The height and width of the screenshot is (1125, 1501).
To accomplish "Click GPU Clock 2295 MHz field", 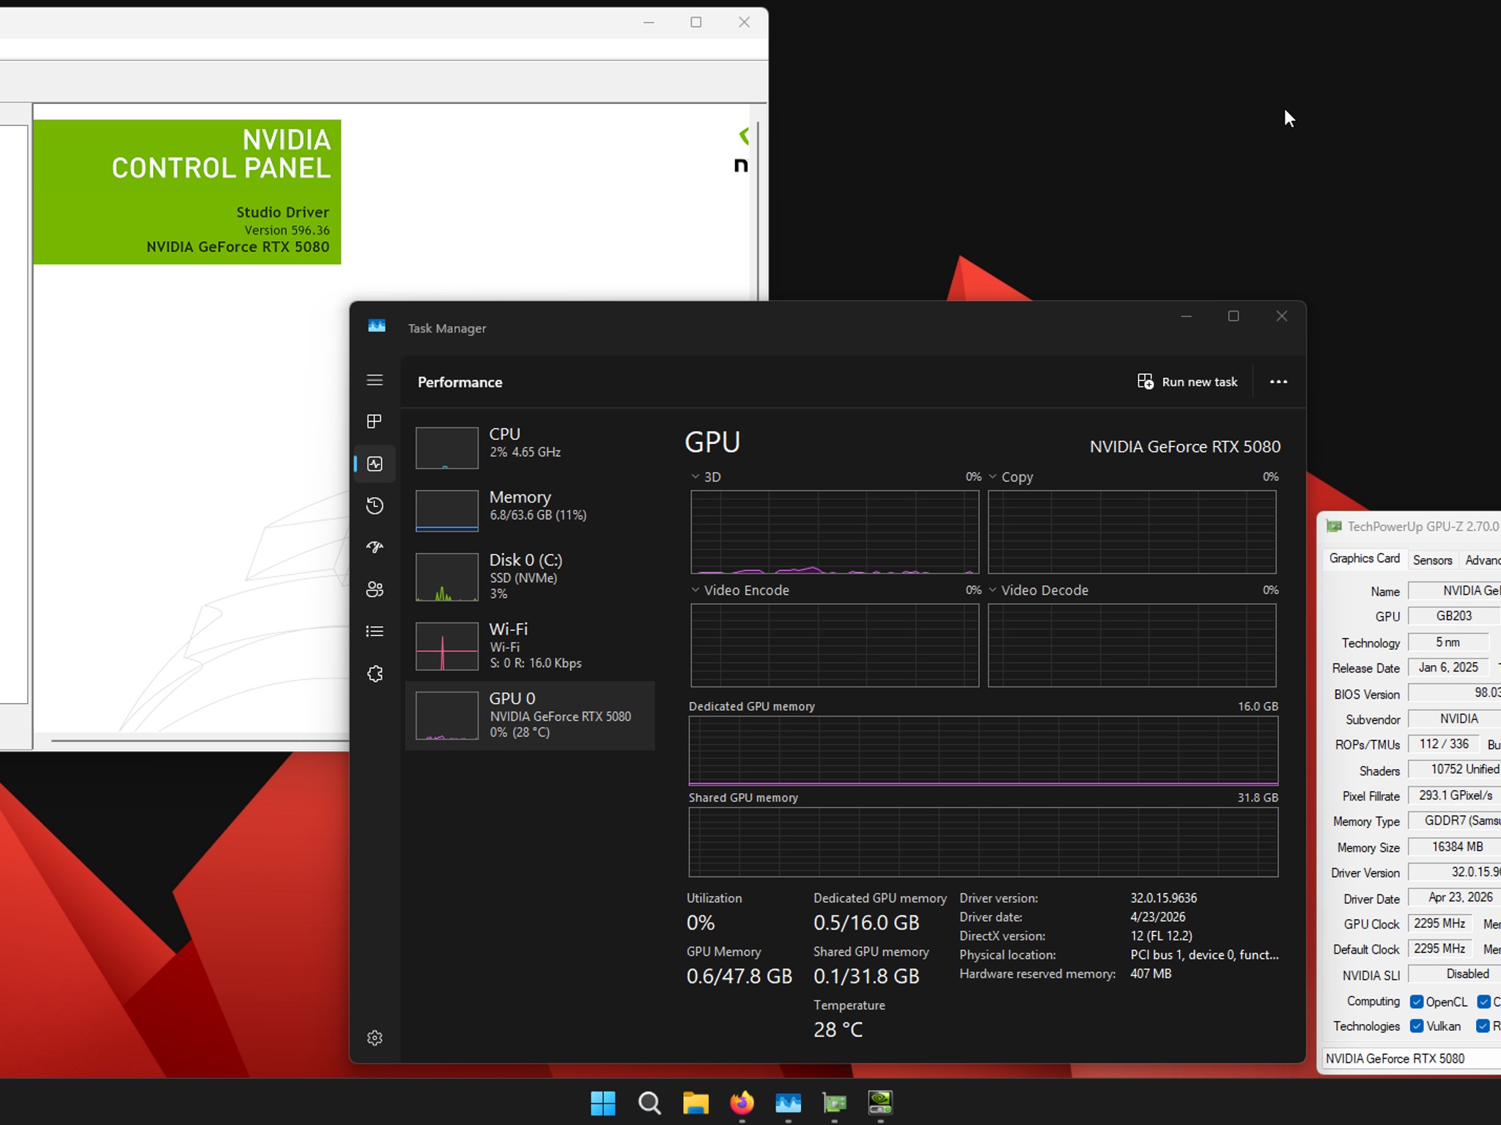I will point(1439,924).
